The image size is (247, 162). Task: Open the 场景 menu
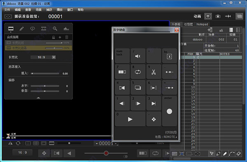(x=39, y=10)
